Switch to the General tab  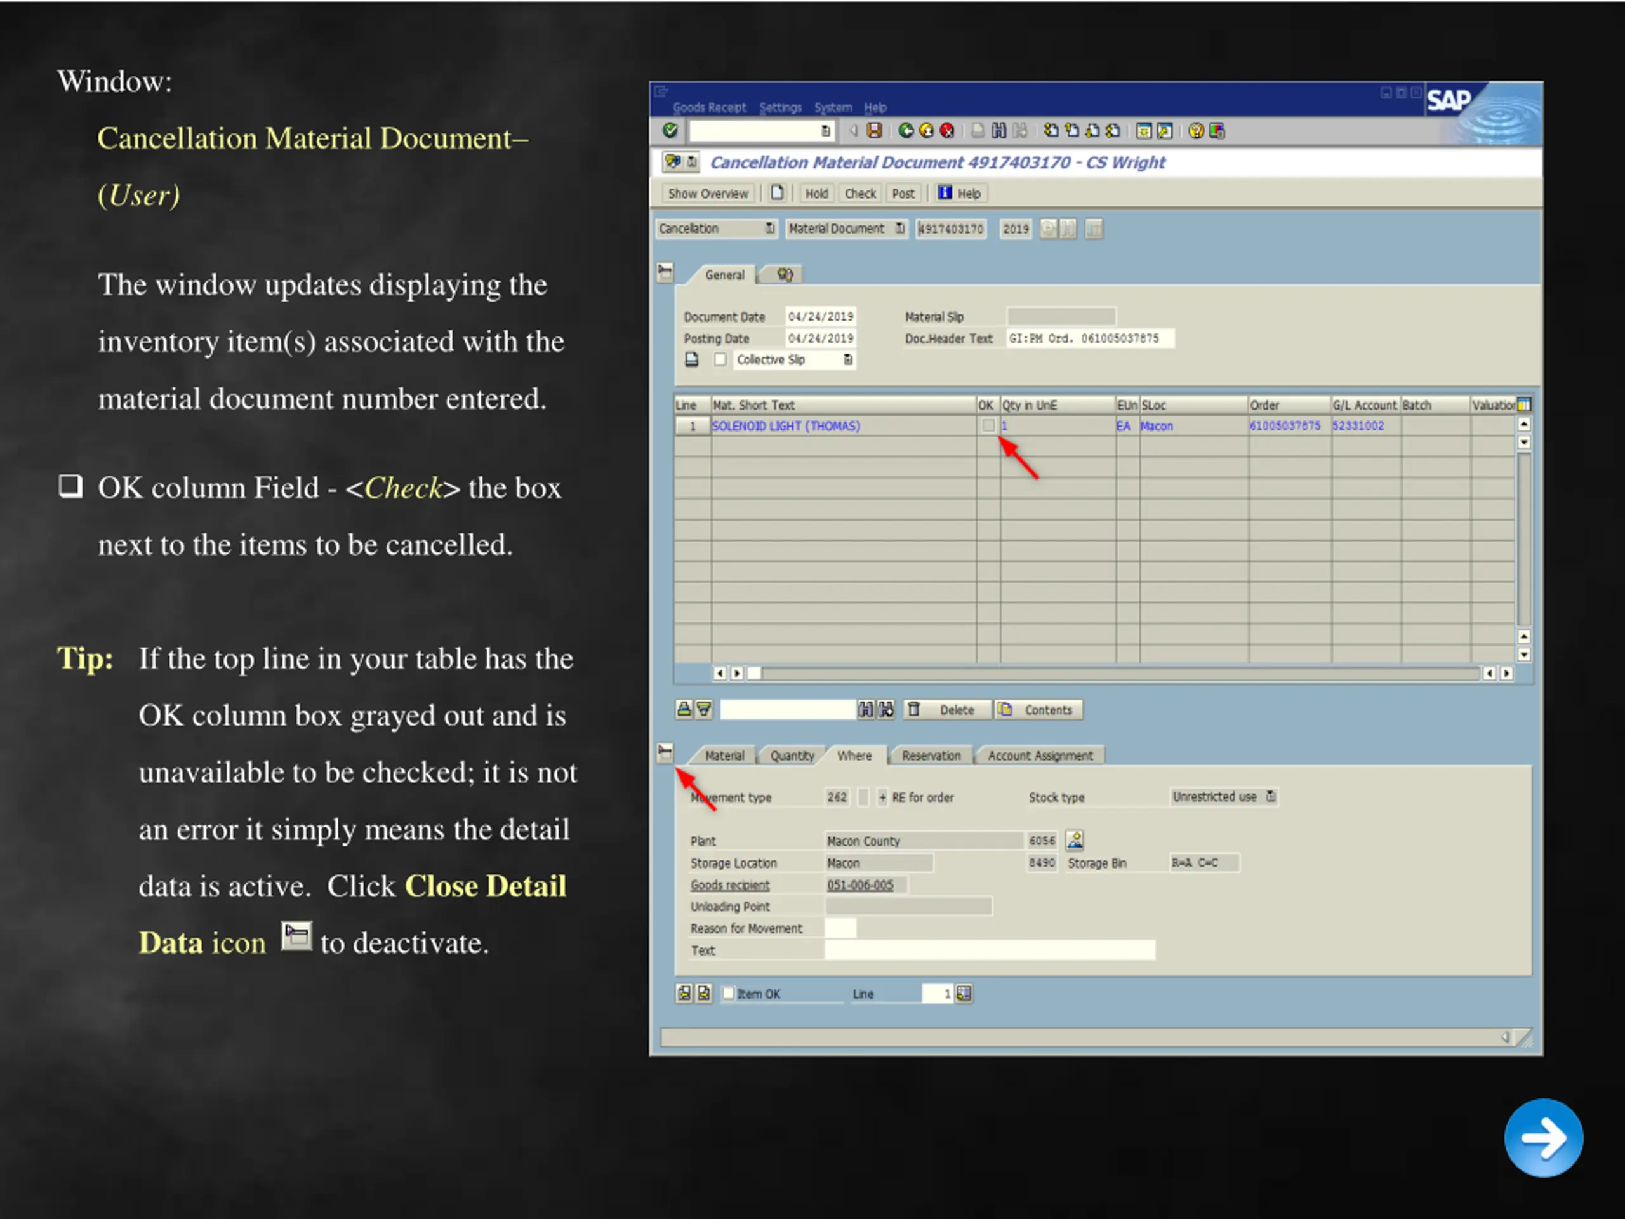(724, 275)
